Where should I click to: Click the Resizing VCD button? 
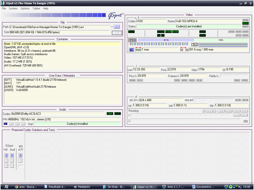pyautogui.click(x=221, y=111)
